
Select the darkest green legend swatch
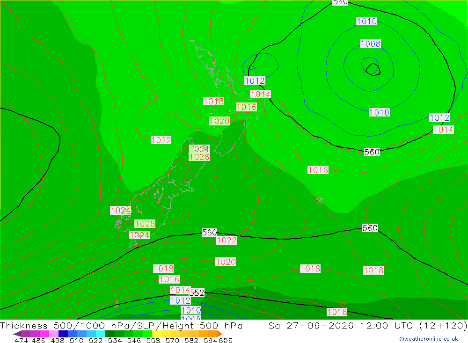pos(110,334)
